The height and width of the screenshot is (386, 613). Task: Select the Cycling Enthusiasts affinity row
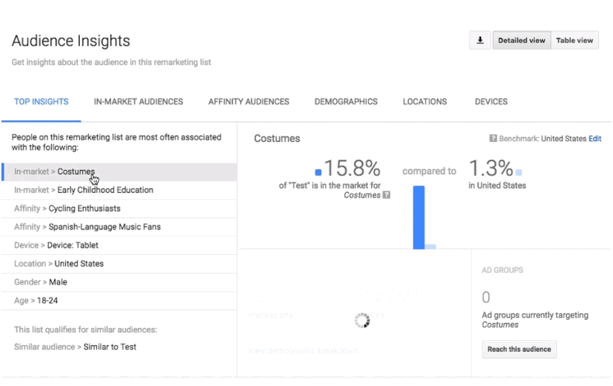click(119, 209)
